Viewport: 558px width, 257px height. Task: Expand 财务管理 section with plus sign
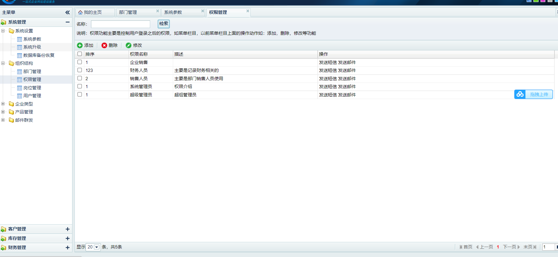(68, 248)
